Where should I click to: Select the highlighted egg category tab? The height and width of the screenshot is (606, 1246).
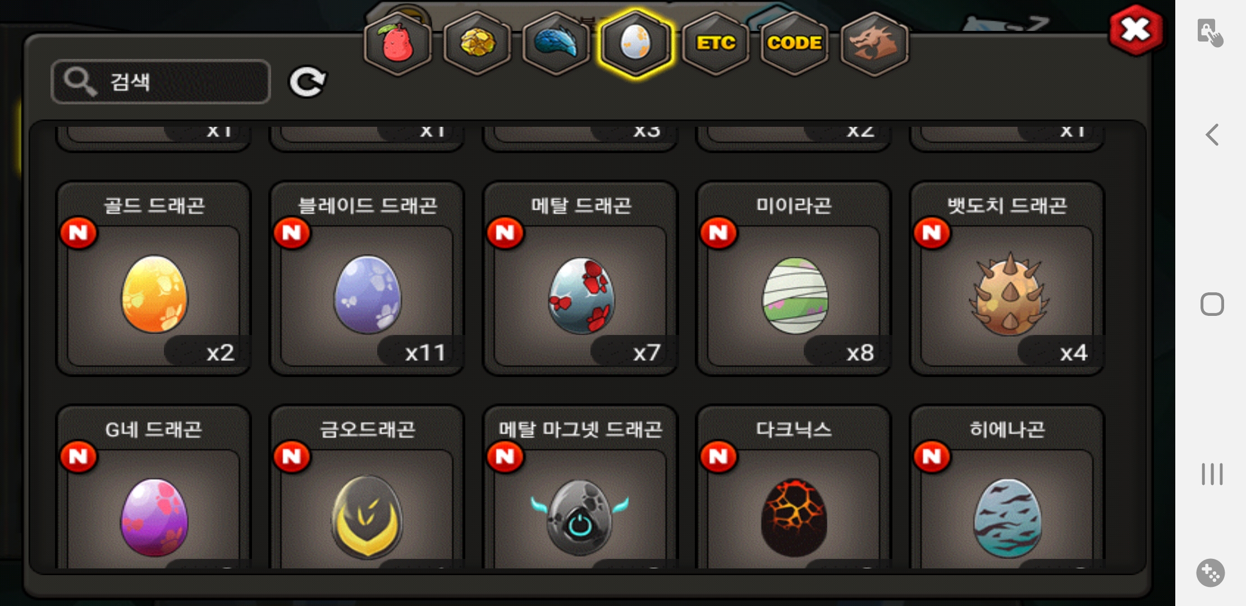(635, 44)
